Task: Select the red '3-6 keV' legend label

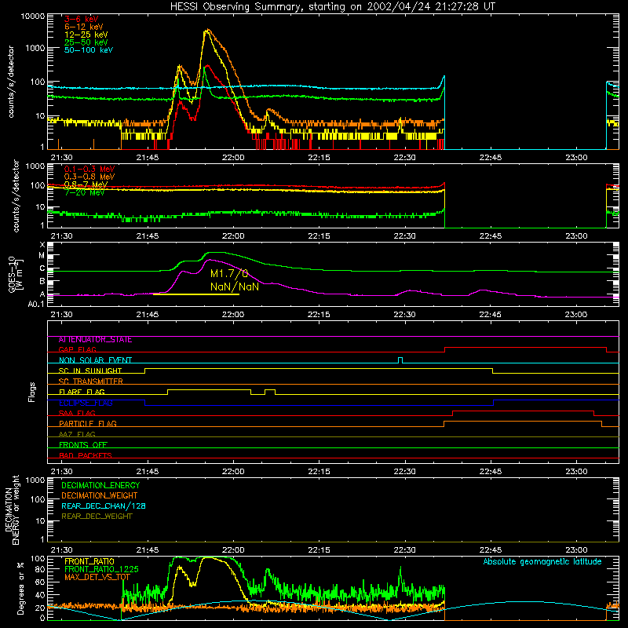Action: tap(82, 19)
